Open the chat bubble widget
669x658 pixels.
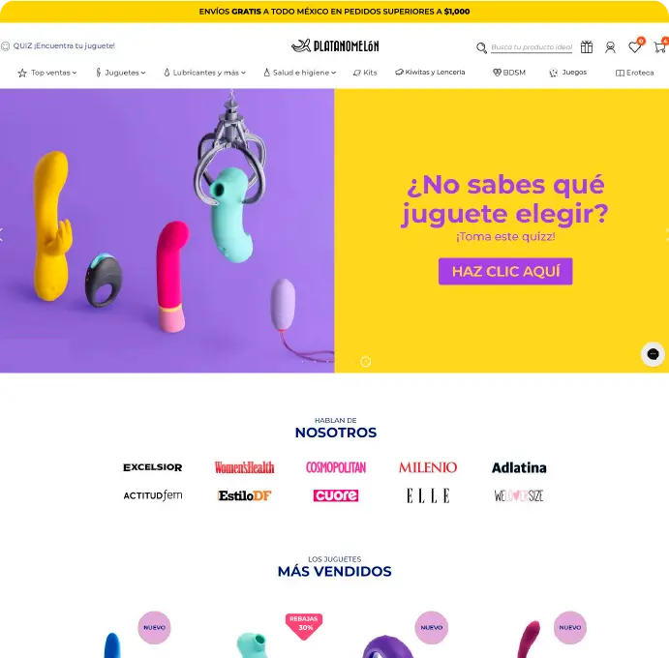[x=653, y=354]
